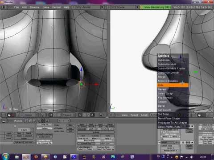Pick Select Swap from the Specials menu
This screenshot has height=160, width=214.
pos(173,93)
